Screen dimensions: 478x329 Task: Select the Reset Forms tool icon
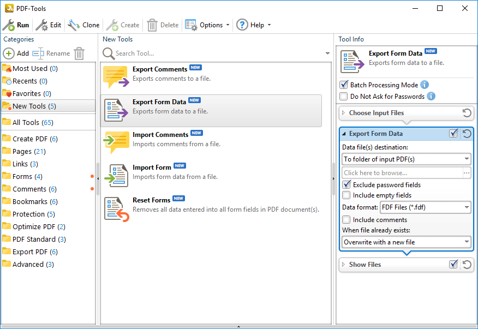116,209
